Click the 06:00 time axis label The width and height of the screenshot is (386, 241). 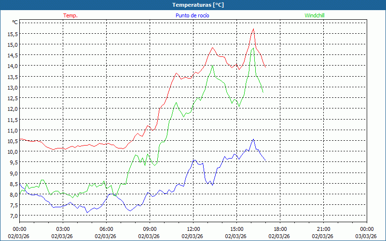click(106, 229)
